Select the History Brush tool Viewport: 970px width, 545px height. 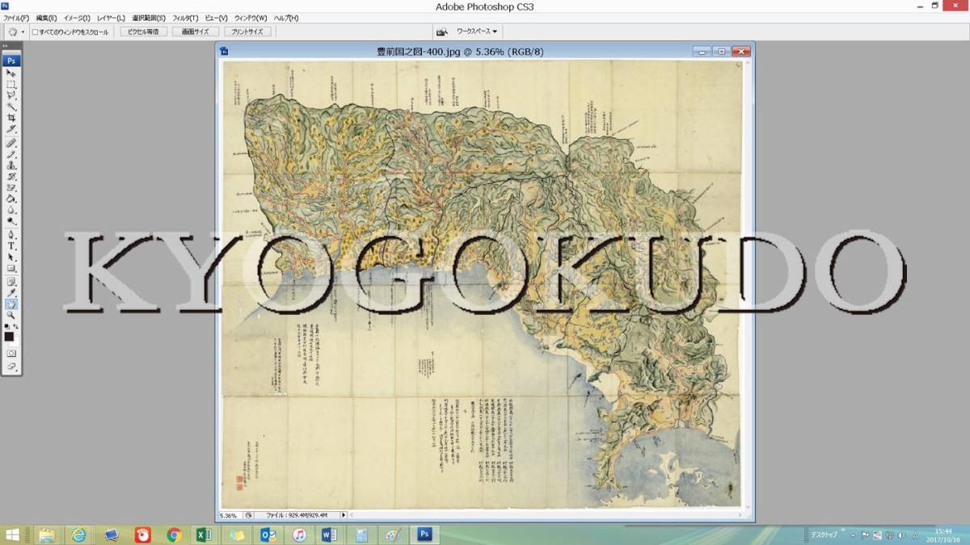(x=11, y=177)
